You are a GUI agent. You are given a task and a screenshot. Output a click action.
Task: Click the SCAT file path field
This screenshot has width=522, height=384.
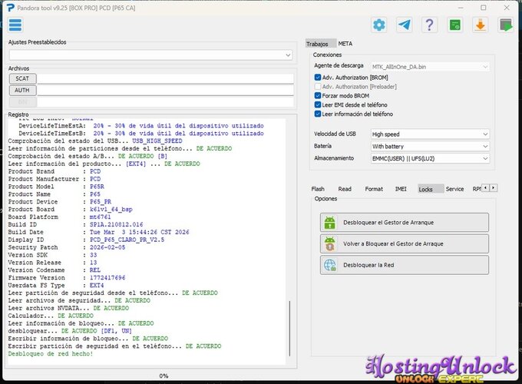[x=165, y=78]
